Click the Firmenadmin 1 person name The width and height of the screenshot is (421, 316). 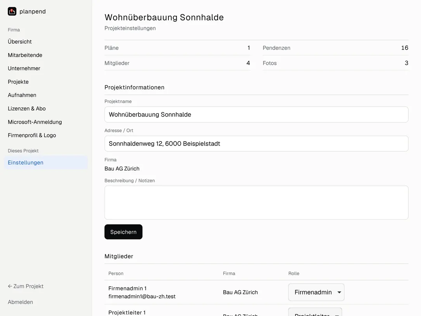(127, 288)
